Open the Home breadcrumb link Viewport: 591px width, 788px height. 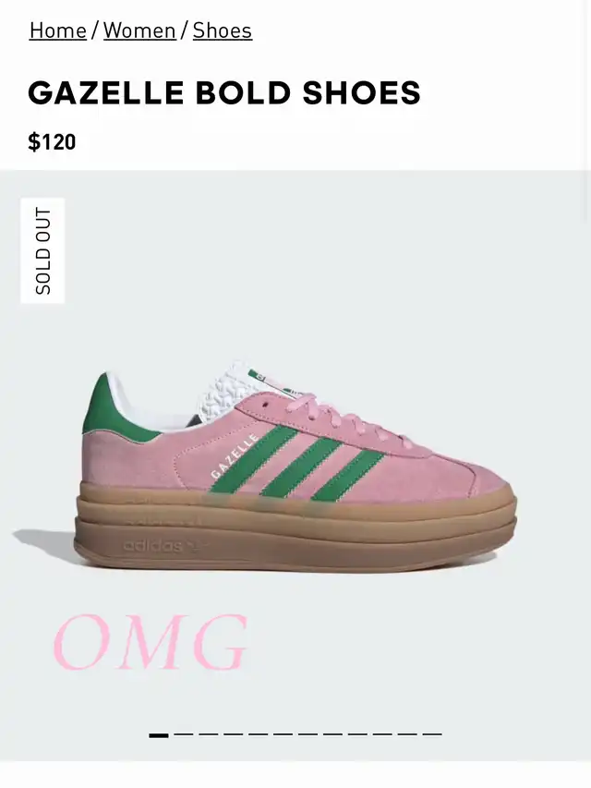click(58, 30)
